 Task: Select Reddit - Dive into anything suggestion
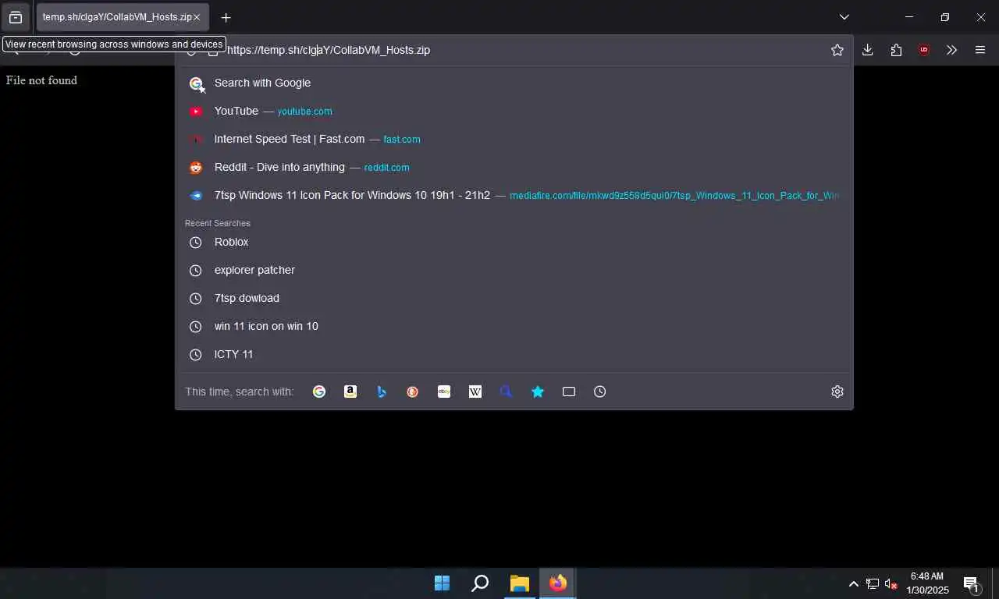pyautogui.click(x=514, y=167)
